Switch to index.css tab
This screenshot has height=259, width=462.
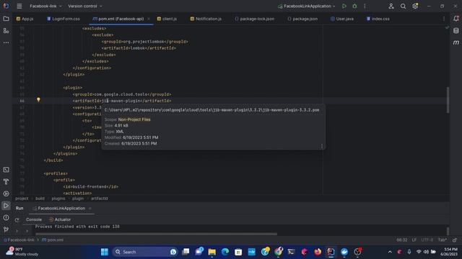tap(378, 19)
